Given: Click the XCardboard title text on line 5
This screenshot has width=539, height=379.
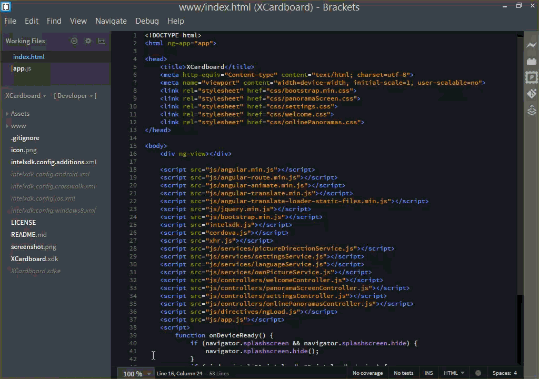Looking at the screenshot, I should coord(205,67).
